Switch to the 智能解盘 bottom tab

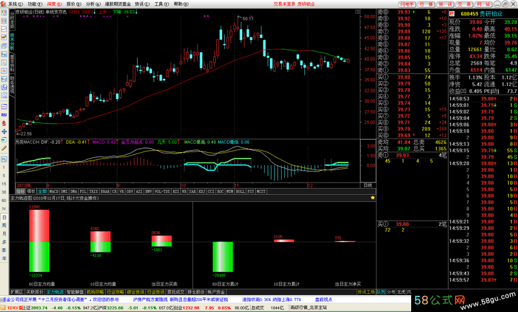tap(75, 292)
